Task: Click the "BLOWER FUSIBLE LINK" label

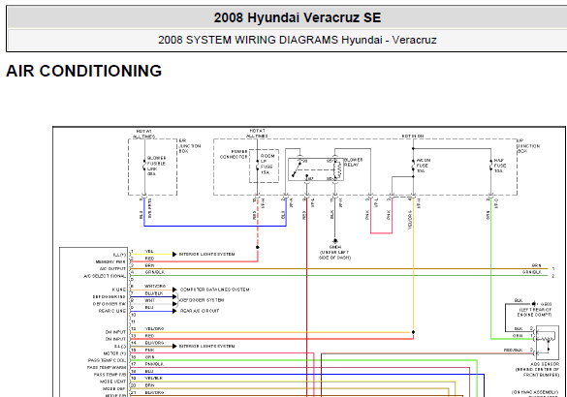Action: 156,164
